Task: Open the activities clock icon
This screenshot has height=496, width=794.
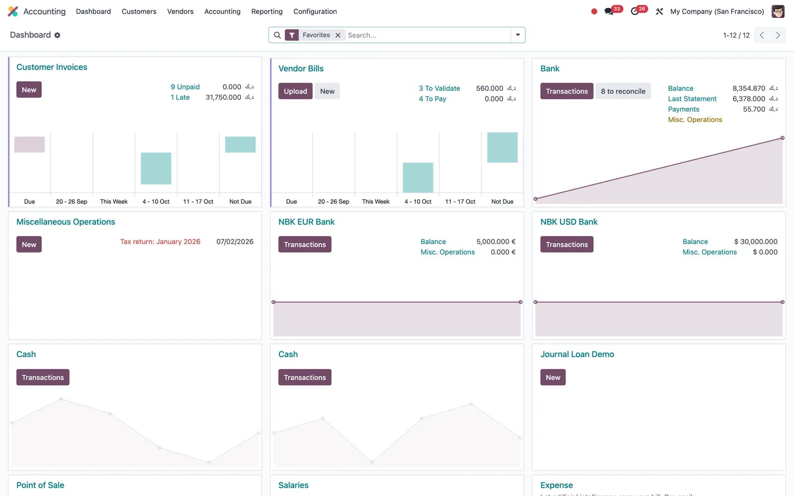Action: tap(635, 11)
